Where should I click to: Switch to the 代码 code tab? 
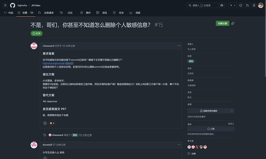point(8,13)
